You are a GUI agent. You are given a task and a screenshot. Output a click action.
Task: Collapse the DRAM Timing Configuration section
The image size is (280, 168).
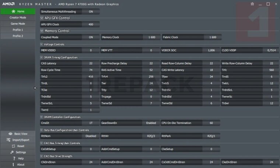point(41,57)
